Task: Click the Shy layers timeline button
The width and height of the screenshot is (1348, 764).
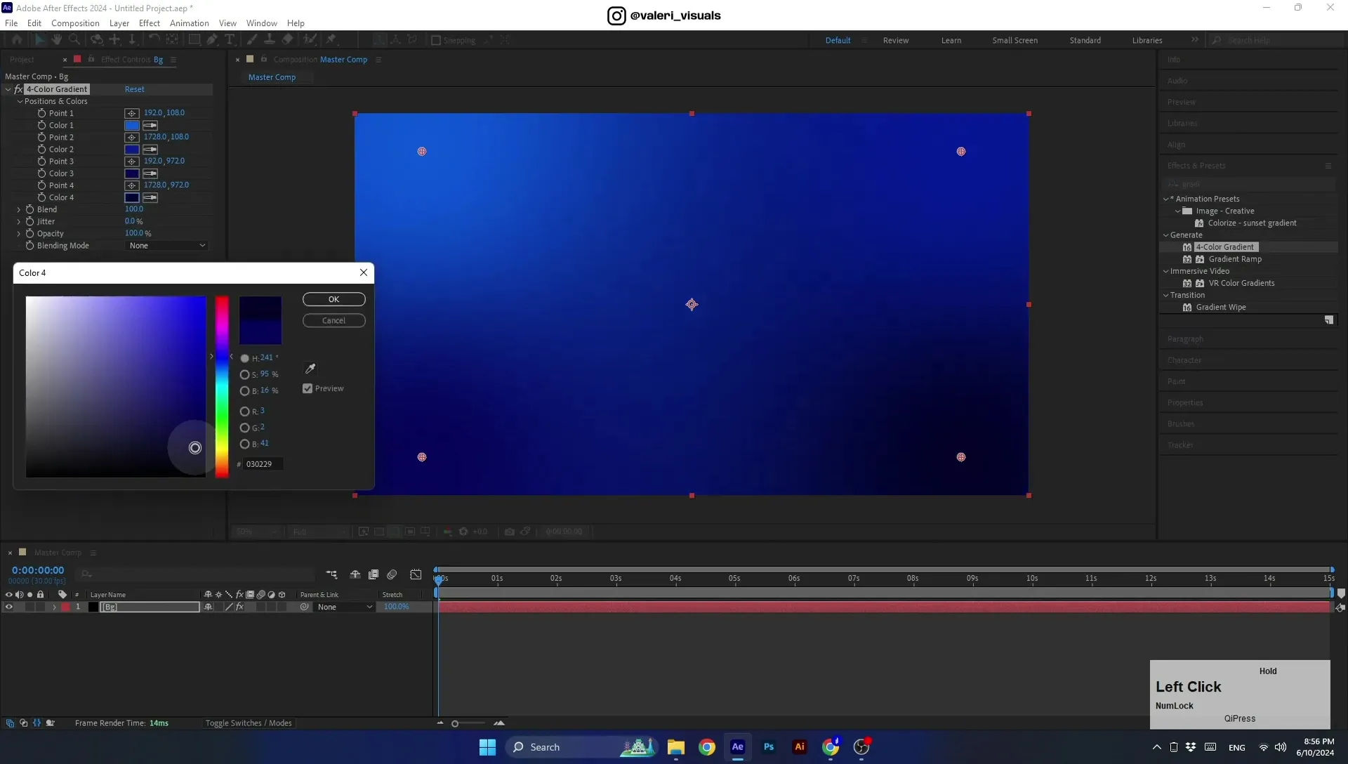Action: pyautogui.click(x=355, y=574)
